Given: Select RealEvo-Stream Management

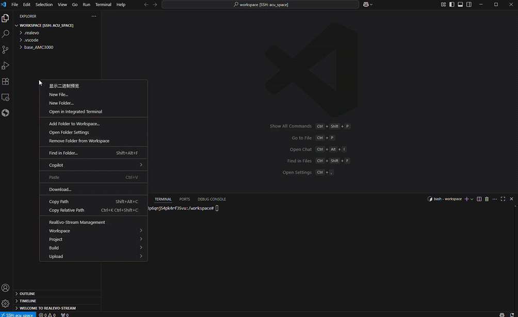Looking at the screenshot, I should tap(93, 223).
